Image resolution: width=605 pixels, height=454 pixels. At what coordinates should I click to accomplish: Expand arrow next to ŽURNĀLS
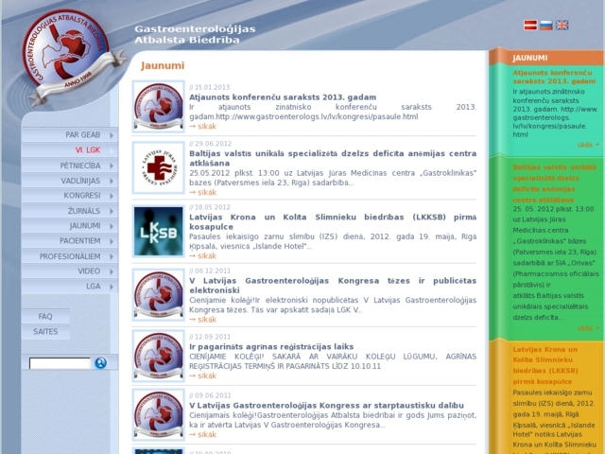[x=112, y=211]
